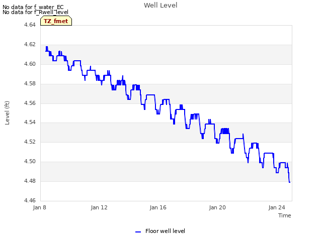Click the Level (ft) y-axis label
322x241 pixels.
(x=7, y=112)
